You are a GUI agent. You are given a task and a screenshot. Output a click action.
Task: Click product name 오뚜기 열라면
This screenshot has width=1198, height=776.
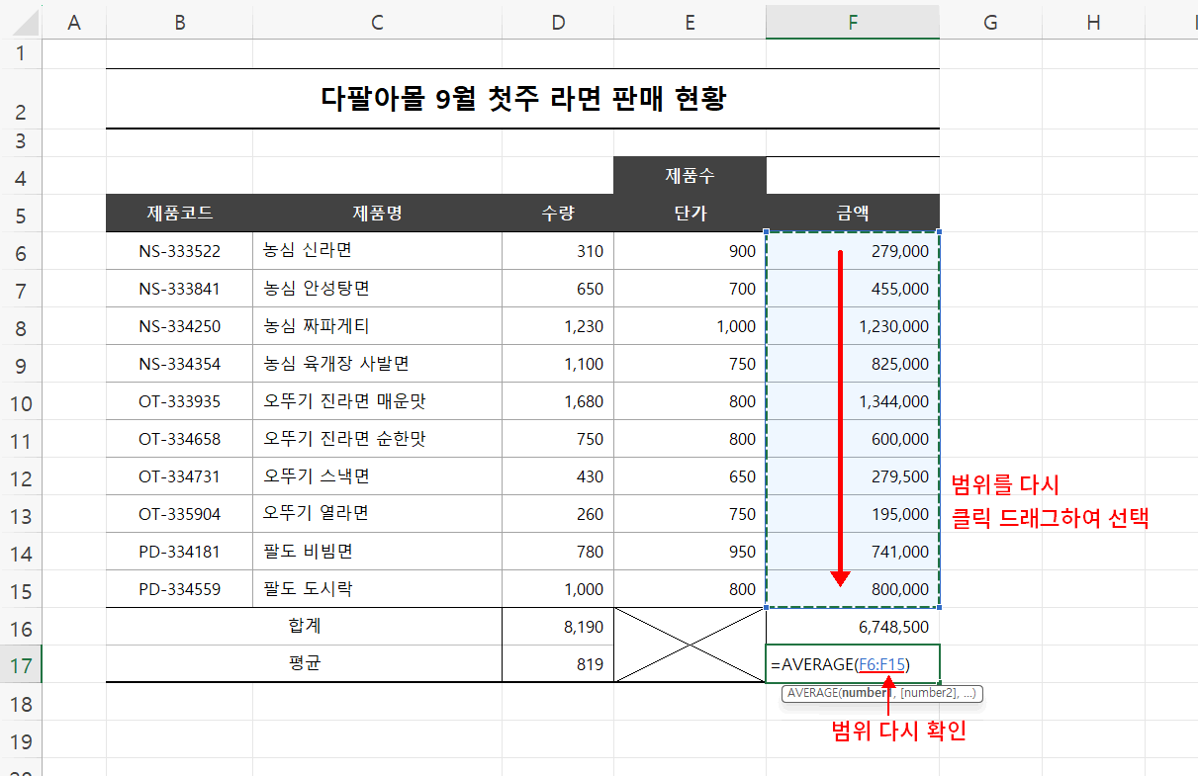click(377, 514)
